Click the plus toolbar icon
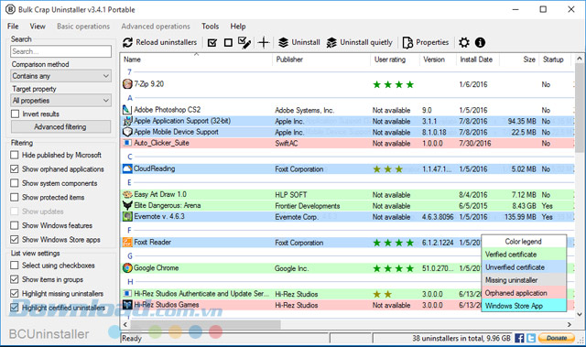The height and width of the screenshot is (347, 586). pyautogui.click(x=264, y=43)
